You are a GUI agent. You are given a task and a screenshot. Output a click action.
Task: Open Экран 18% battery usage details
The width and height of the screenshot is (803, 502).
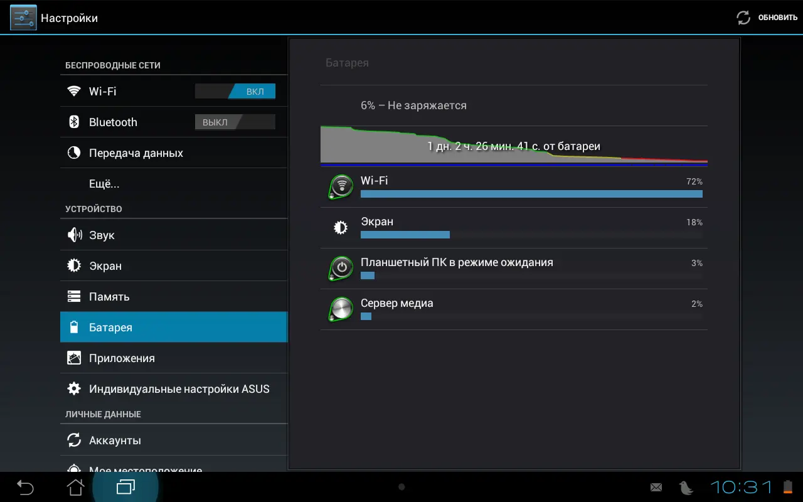pos(514,228)
